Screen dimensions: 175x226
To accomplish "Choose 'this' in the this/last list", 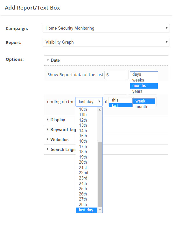I will [121, 100].
